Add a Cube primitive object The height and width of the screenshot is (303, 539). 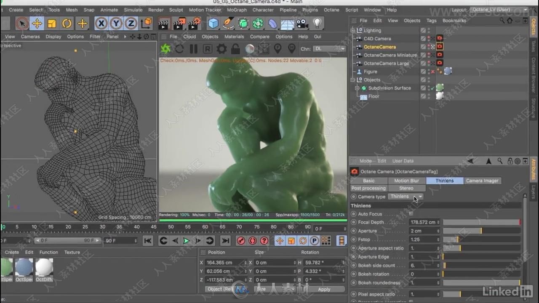(x=214, y=24)
